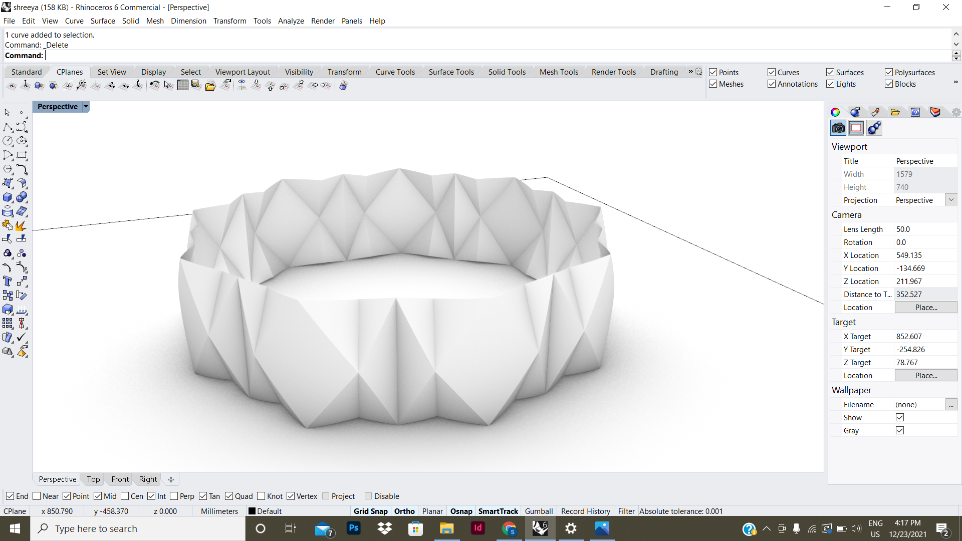Image resolution: width=962 pixels, height=541 pixels.
Task: Open the Perspective viewport title menu arrow
Action: point(86,107)
